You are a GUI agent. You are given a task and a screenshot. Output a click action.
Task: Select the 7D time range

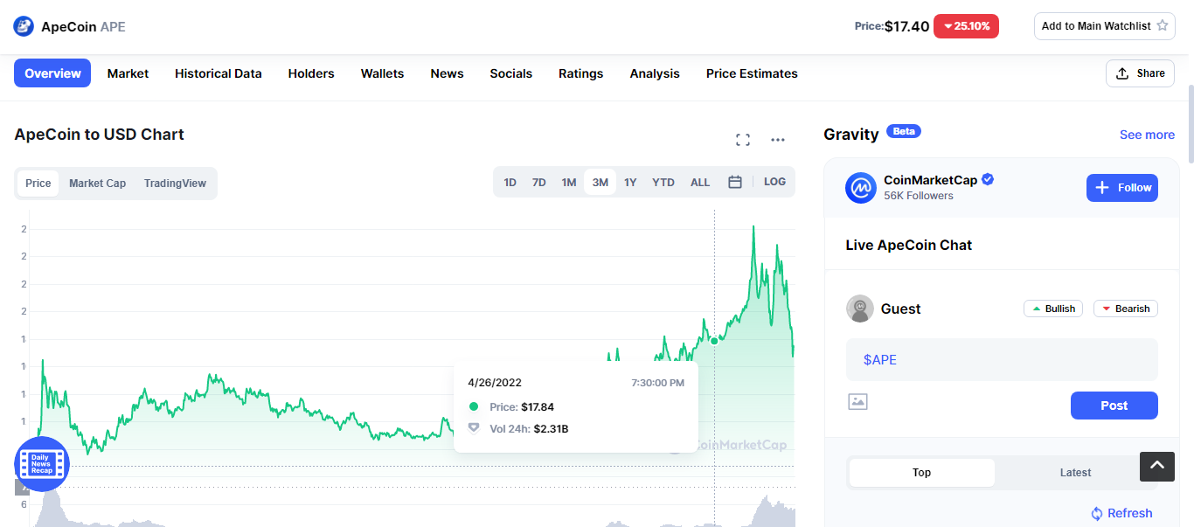pyautogui.click(x=539, y=183)
